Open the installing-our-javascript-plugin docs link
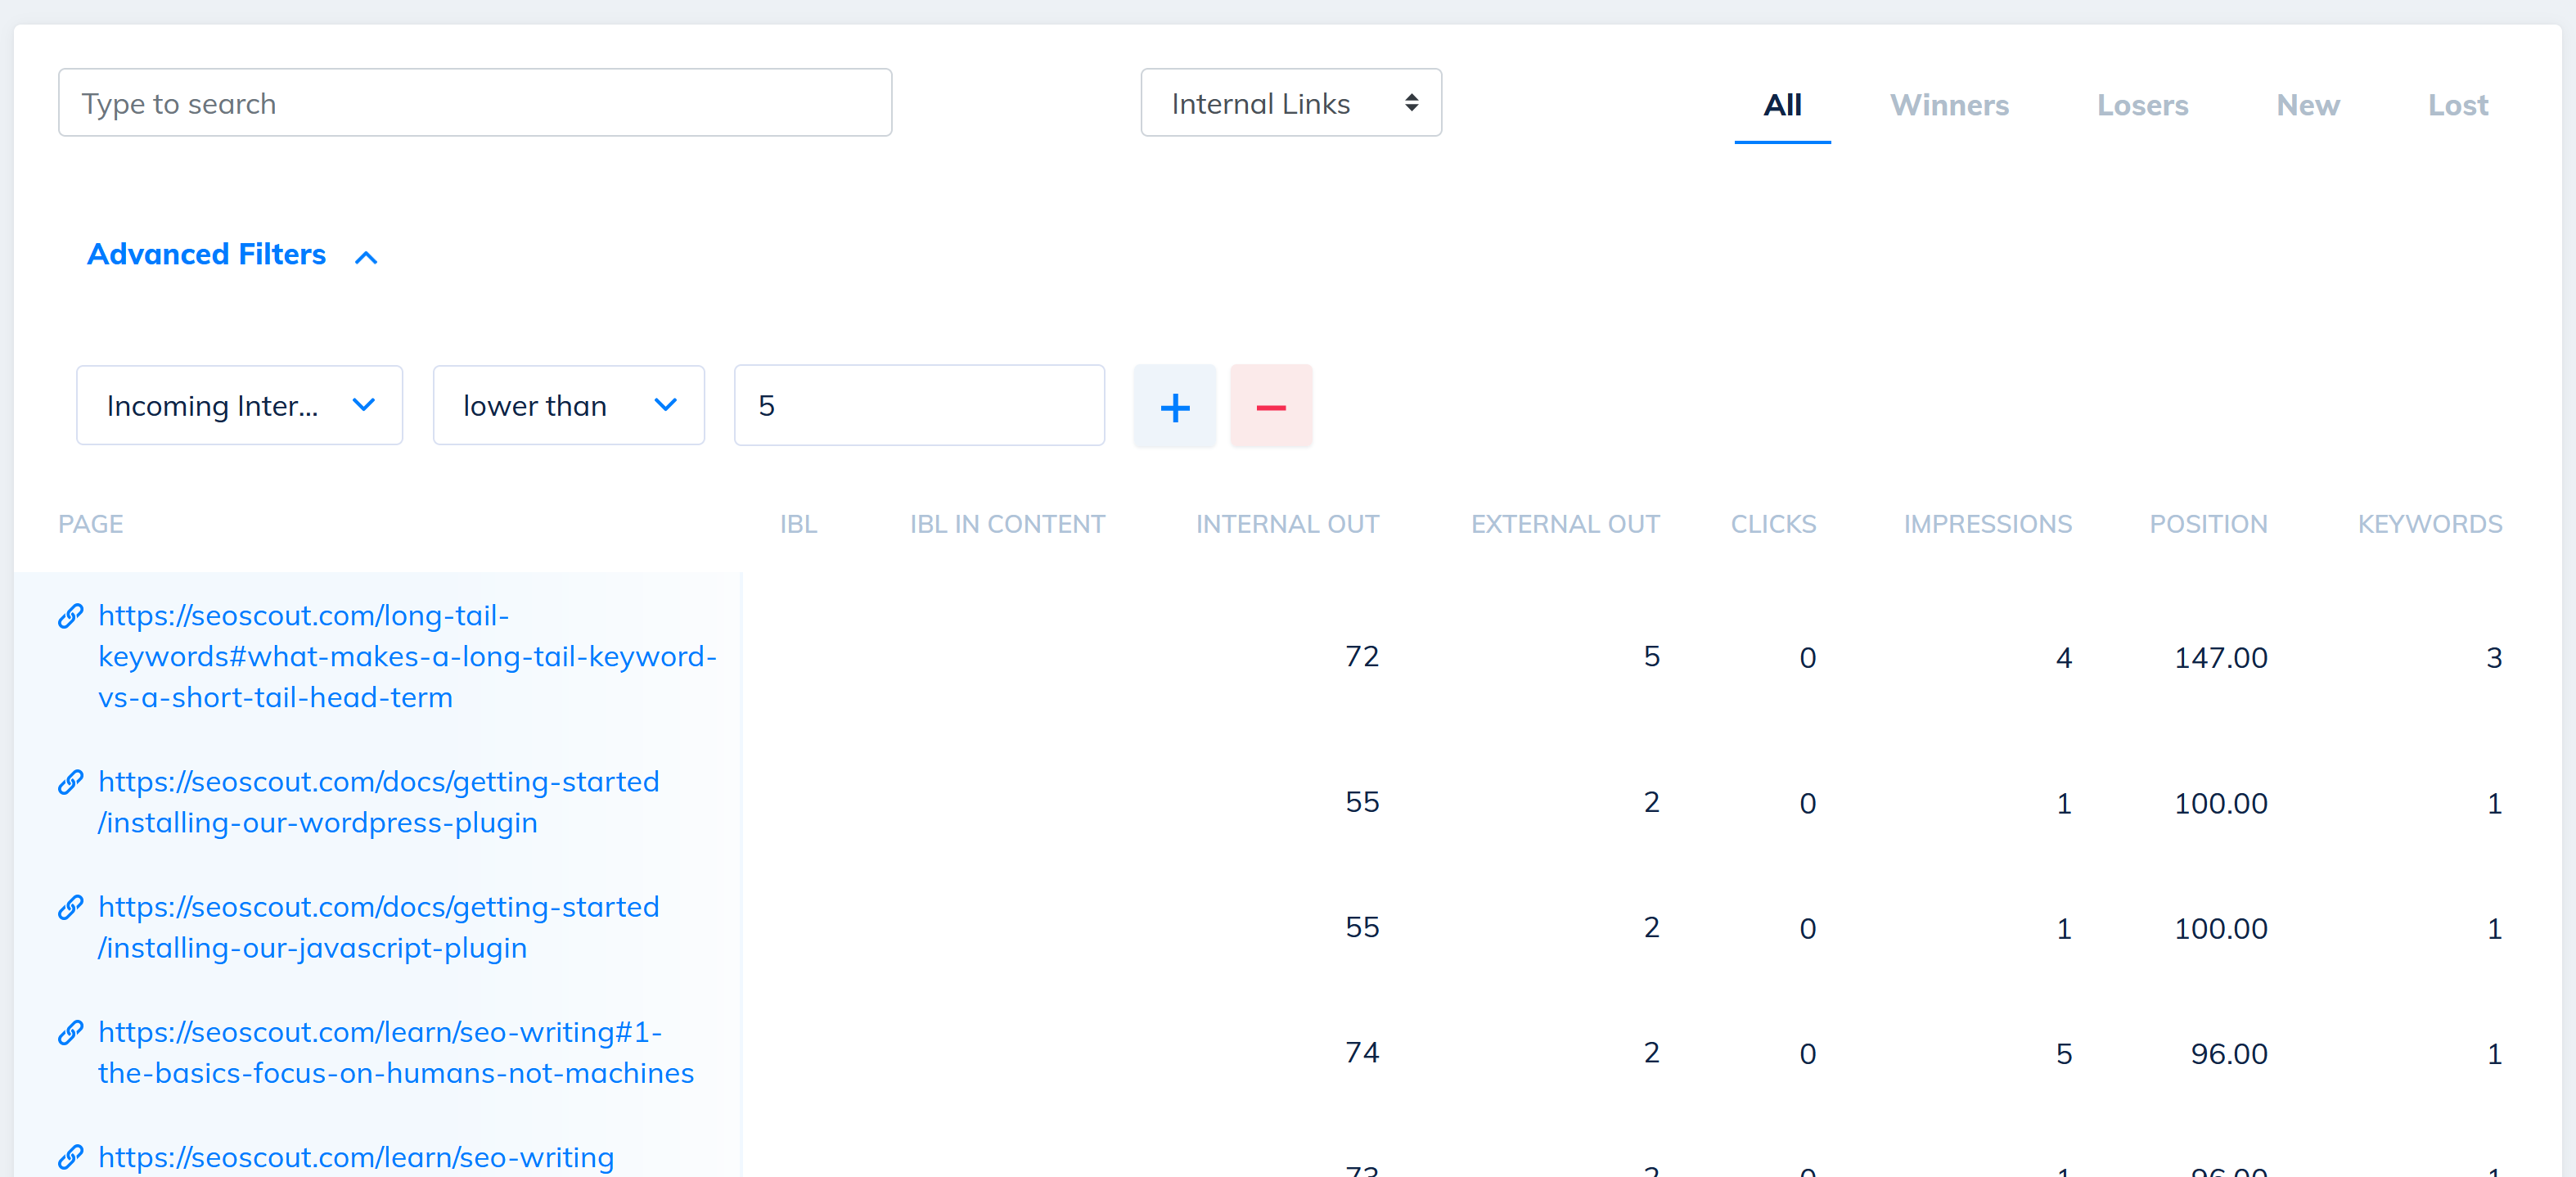2576x1177 pixels. click(378, 927)
